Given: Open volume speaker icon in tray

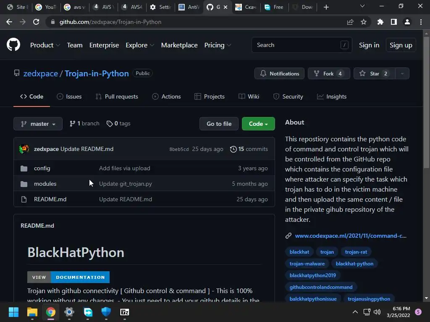Looking at the screenshot, I should [377, 312].
